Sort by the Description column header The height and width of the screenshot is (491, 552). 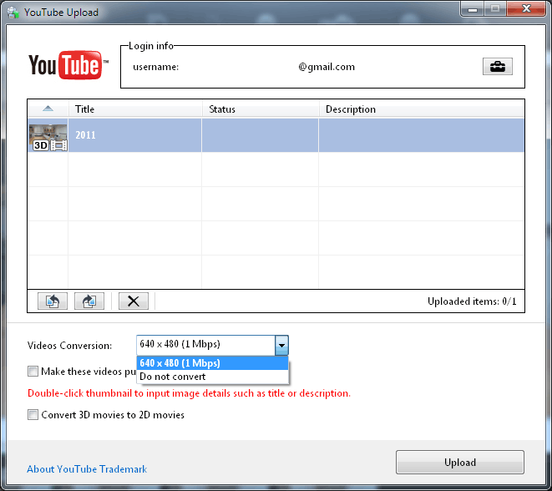(x=422, y=109)
